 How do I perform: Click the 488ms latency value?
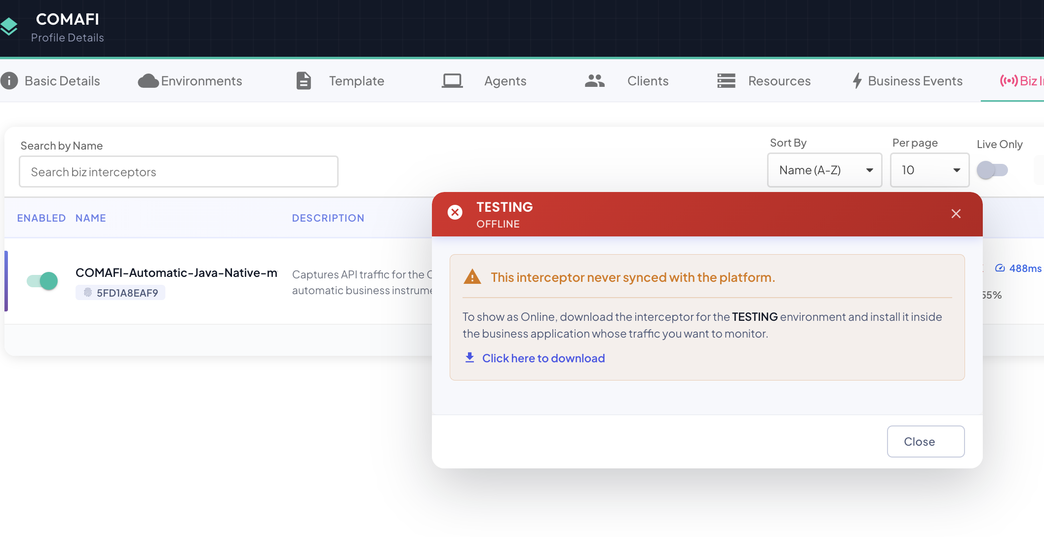pos(1025,268)
